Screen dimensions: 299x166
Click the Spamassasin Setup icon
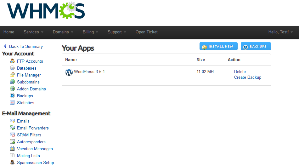(12, 163)
